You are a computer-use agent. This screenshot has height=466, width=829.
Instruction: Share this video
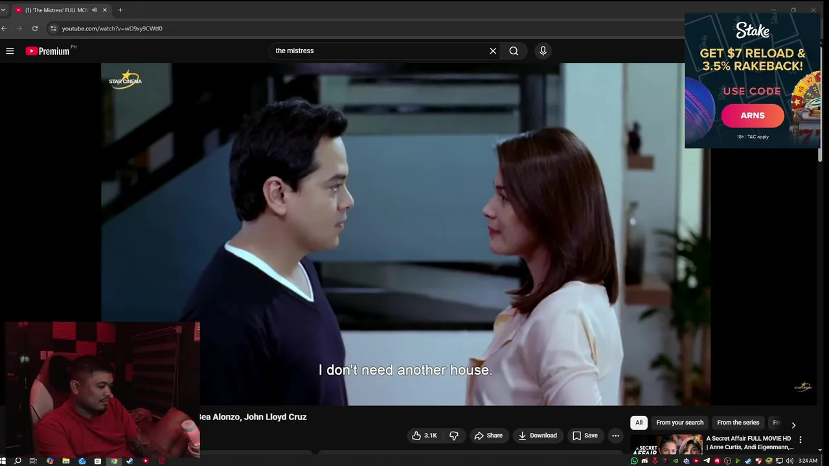488,436
